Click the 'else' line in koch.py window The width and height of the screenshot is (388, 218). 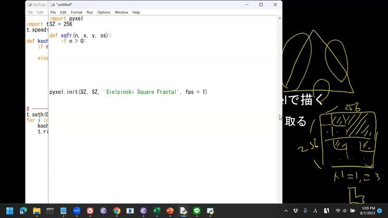[x=43, y=58]
